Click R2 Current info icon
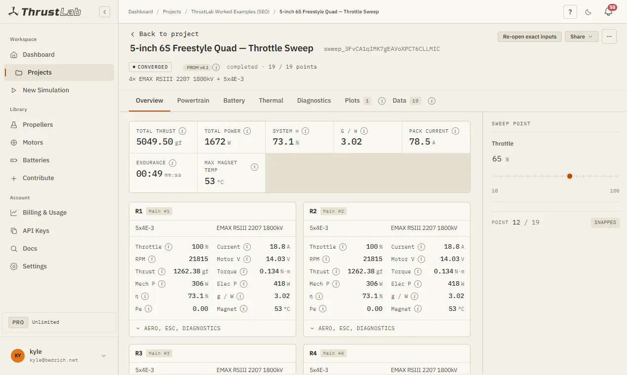Screen dimensions: 627x375 coord(421,247)
